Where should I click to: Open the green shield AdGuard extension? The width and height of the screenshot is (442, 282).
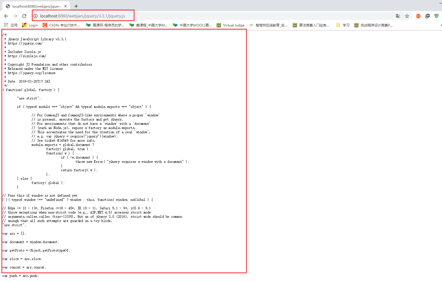(437, 16)
